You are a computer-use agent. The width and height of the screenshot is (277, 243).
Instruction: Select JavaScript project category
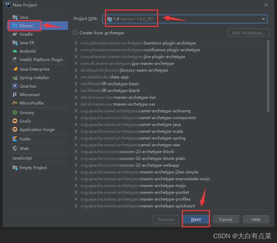click(38, 158)
